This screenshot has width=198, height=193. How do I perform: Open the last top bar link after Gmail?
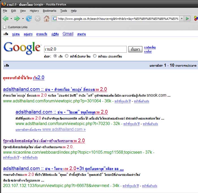click(81, 34)
